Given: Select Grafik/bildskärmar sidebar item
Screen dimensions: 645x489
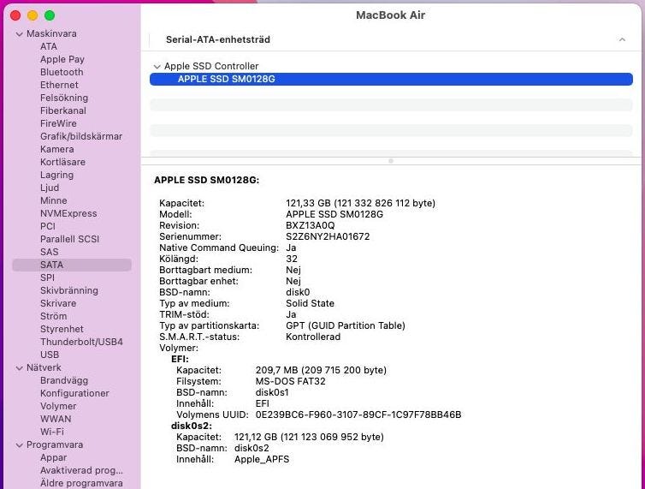Looking at the screenshot, I should pyautogui.click(x=81, y=136).
